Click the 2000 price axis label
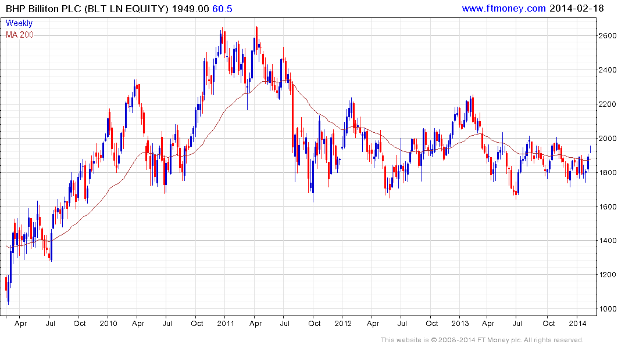Screen dimensions: 625x348 [x=608, y=139]
